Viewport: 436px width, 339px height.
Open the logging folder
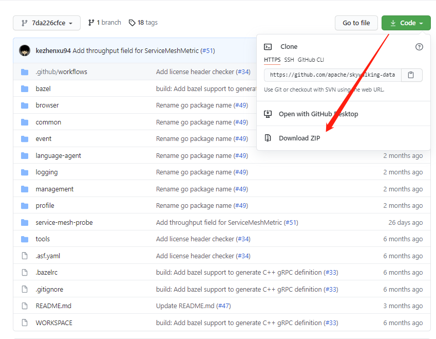47,172
